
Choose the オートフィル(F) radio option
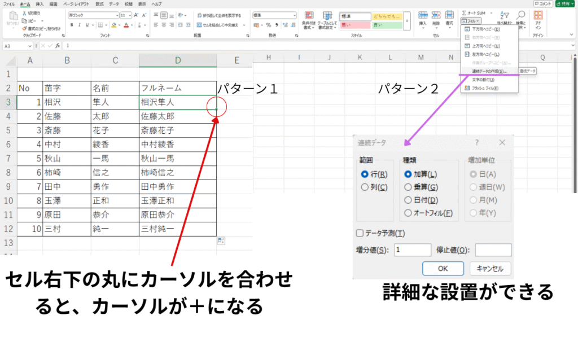pos(408,213)
